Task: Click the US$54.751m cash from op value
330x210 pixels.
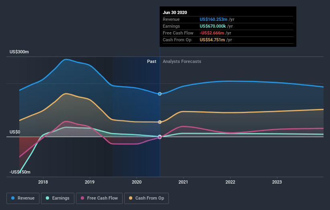Action: point(212,40)
